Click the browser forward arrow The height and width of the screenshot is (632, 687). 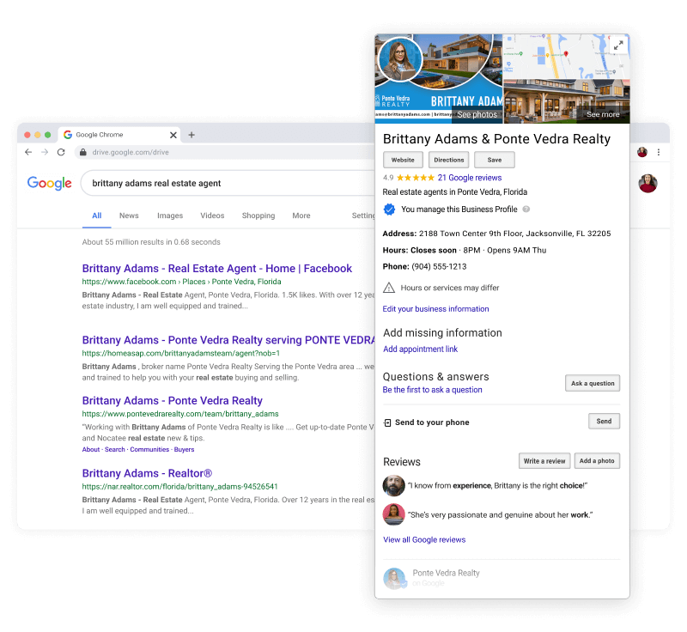click(x=45, y=152)
